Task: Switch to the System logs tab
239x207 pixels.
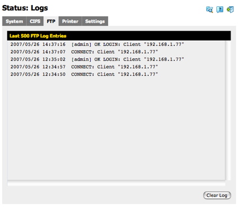Action: point(14,21)
